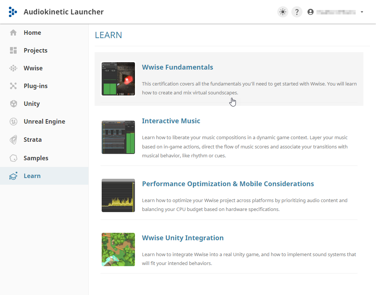Select the Learn tab in sidebar

click(x=32, y=176)
